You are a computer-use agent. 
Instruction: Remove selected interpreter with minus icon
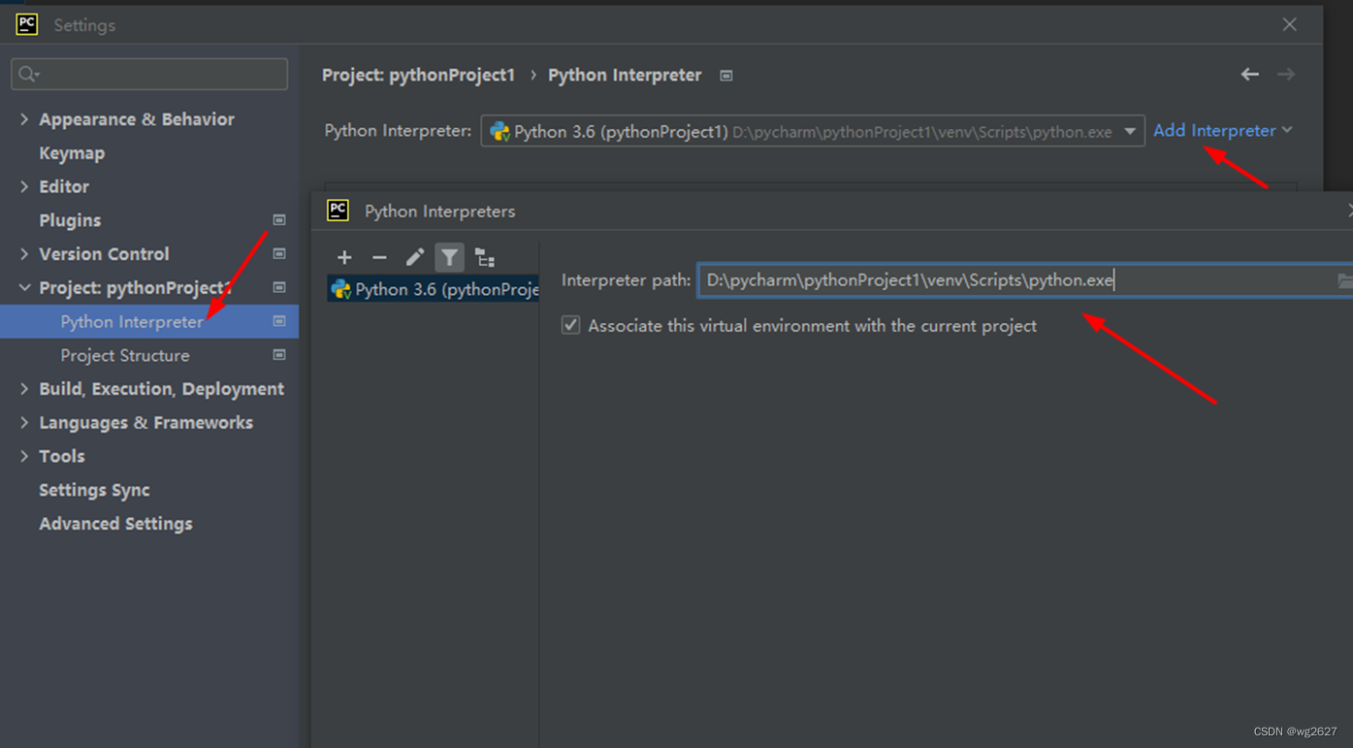[x=379, y=257]
